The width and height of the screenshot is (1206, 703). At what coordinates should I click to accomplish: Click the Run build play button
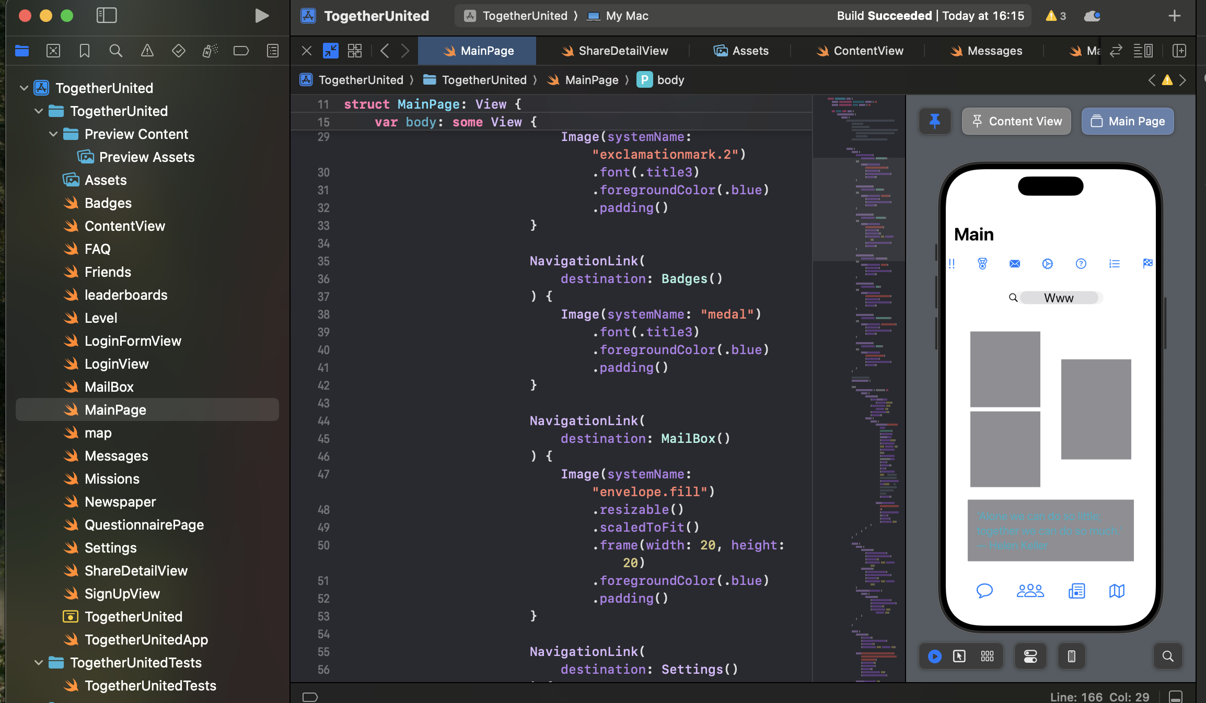tap(261, 16)
